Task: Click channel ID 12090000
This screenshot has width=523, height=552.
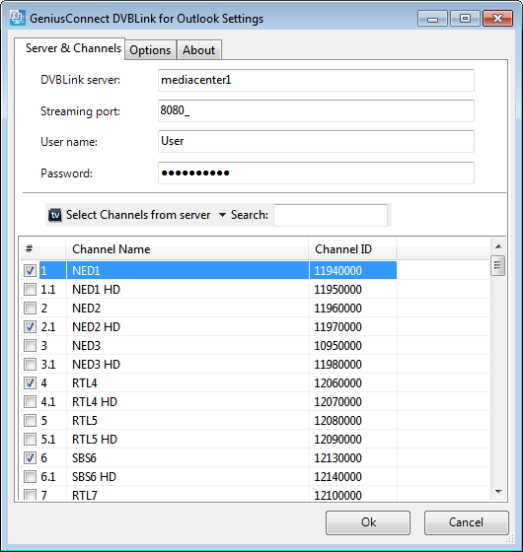Action: tap(337, 440)
